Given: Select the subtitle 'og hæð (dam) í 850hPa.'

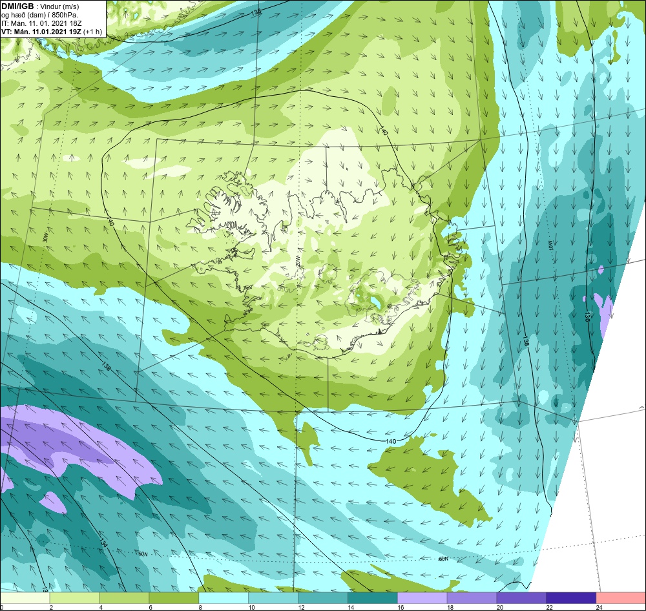Looking at the screenshot, I should coord(39,15).
